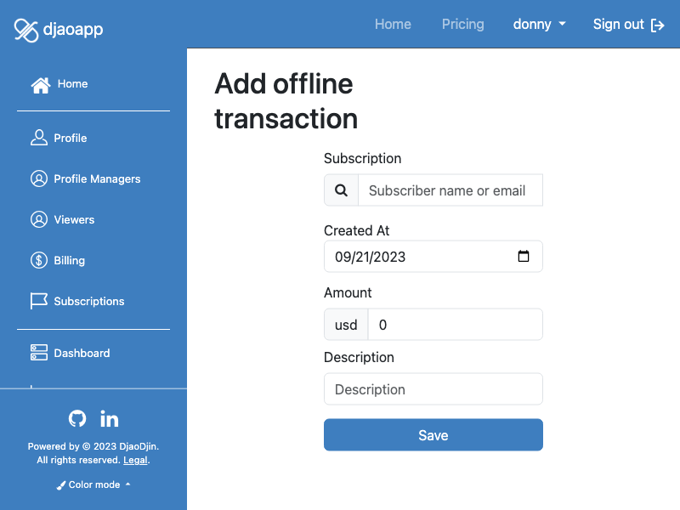The width and height of the screenshot is (680, 510).
Task: Click the calendar picker icon
Action: tap(524, 256)
